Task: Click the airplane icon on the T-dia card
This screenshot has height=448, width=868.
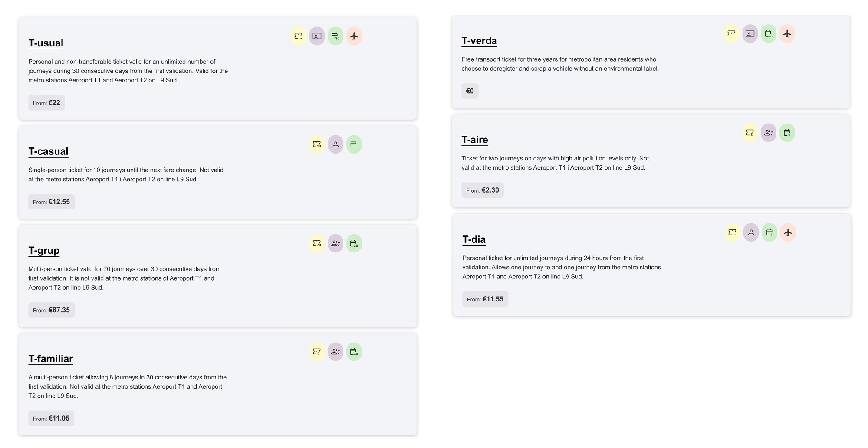Action: (x=788, y=232)
